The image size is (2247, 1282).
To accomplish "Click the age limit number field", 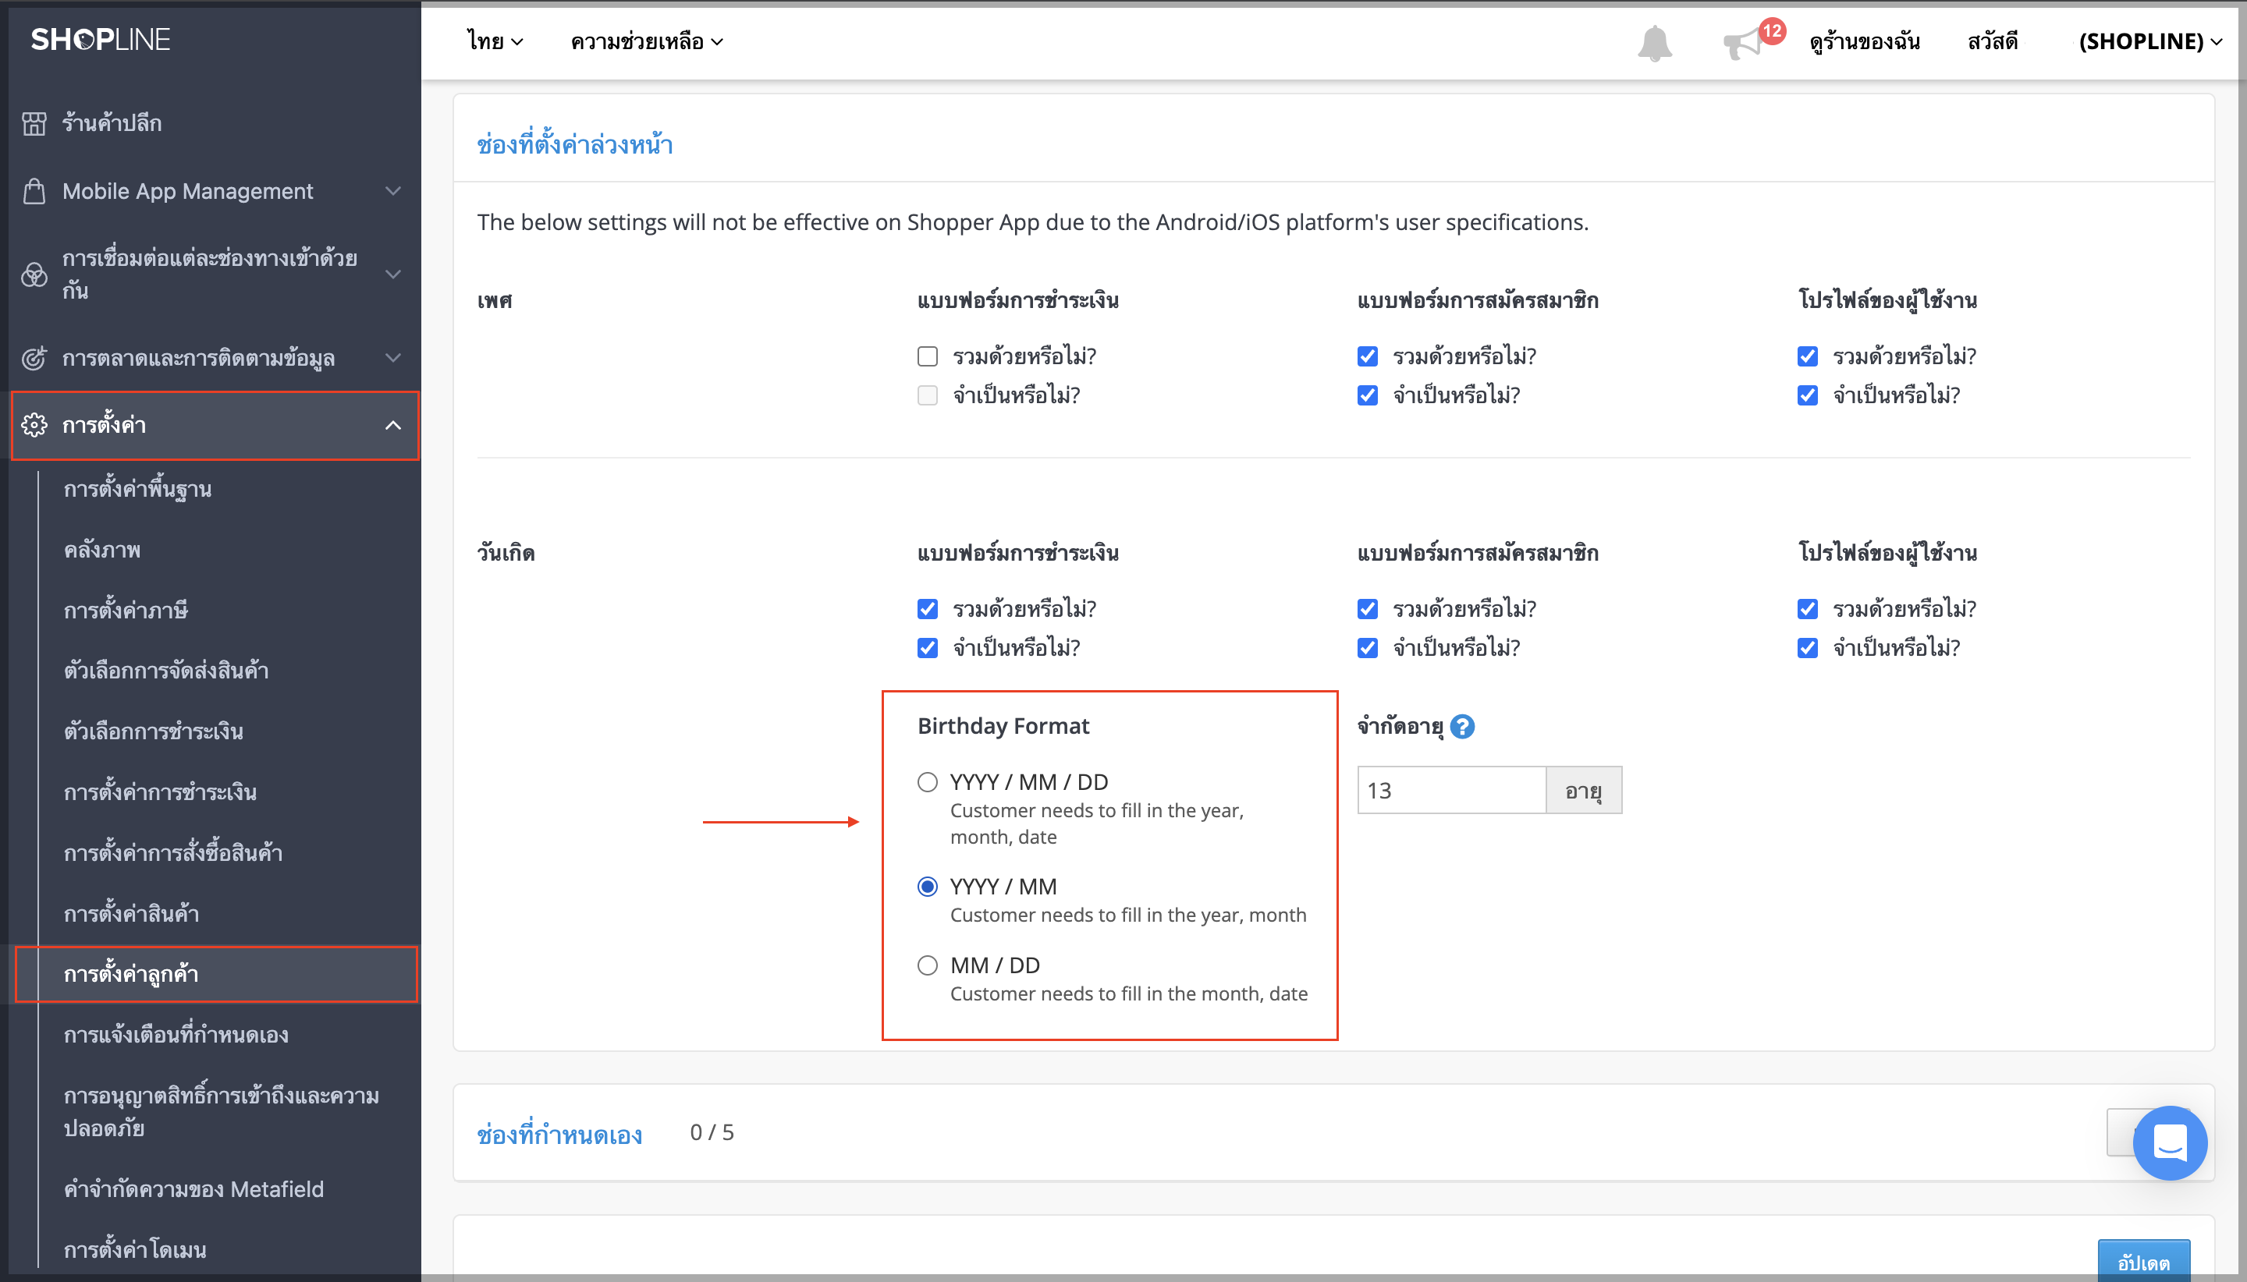I will click(1450, 791).
